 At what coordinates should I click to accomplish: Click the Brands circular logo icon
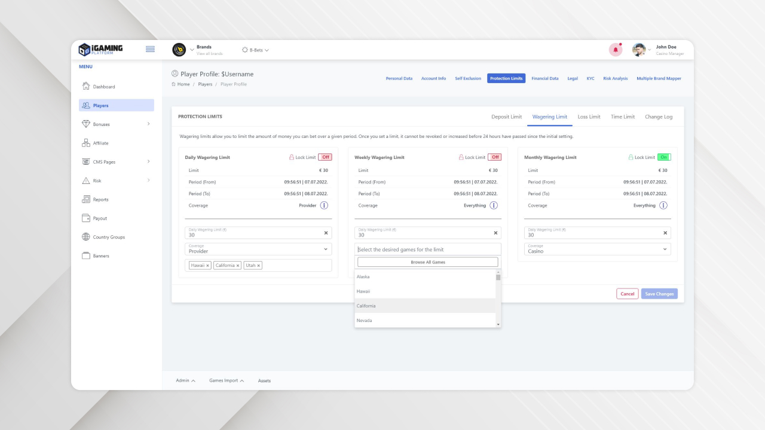179,50
